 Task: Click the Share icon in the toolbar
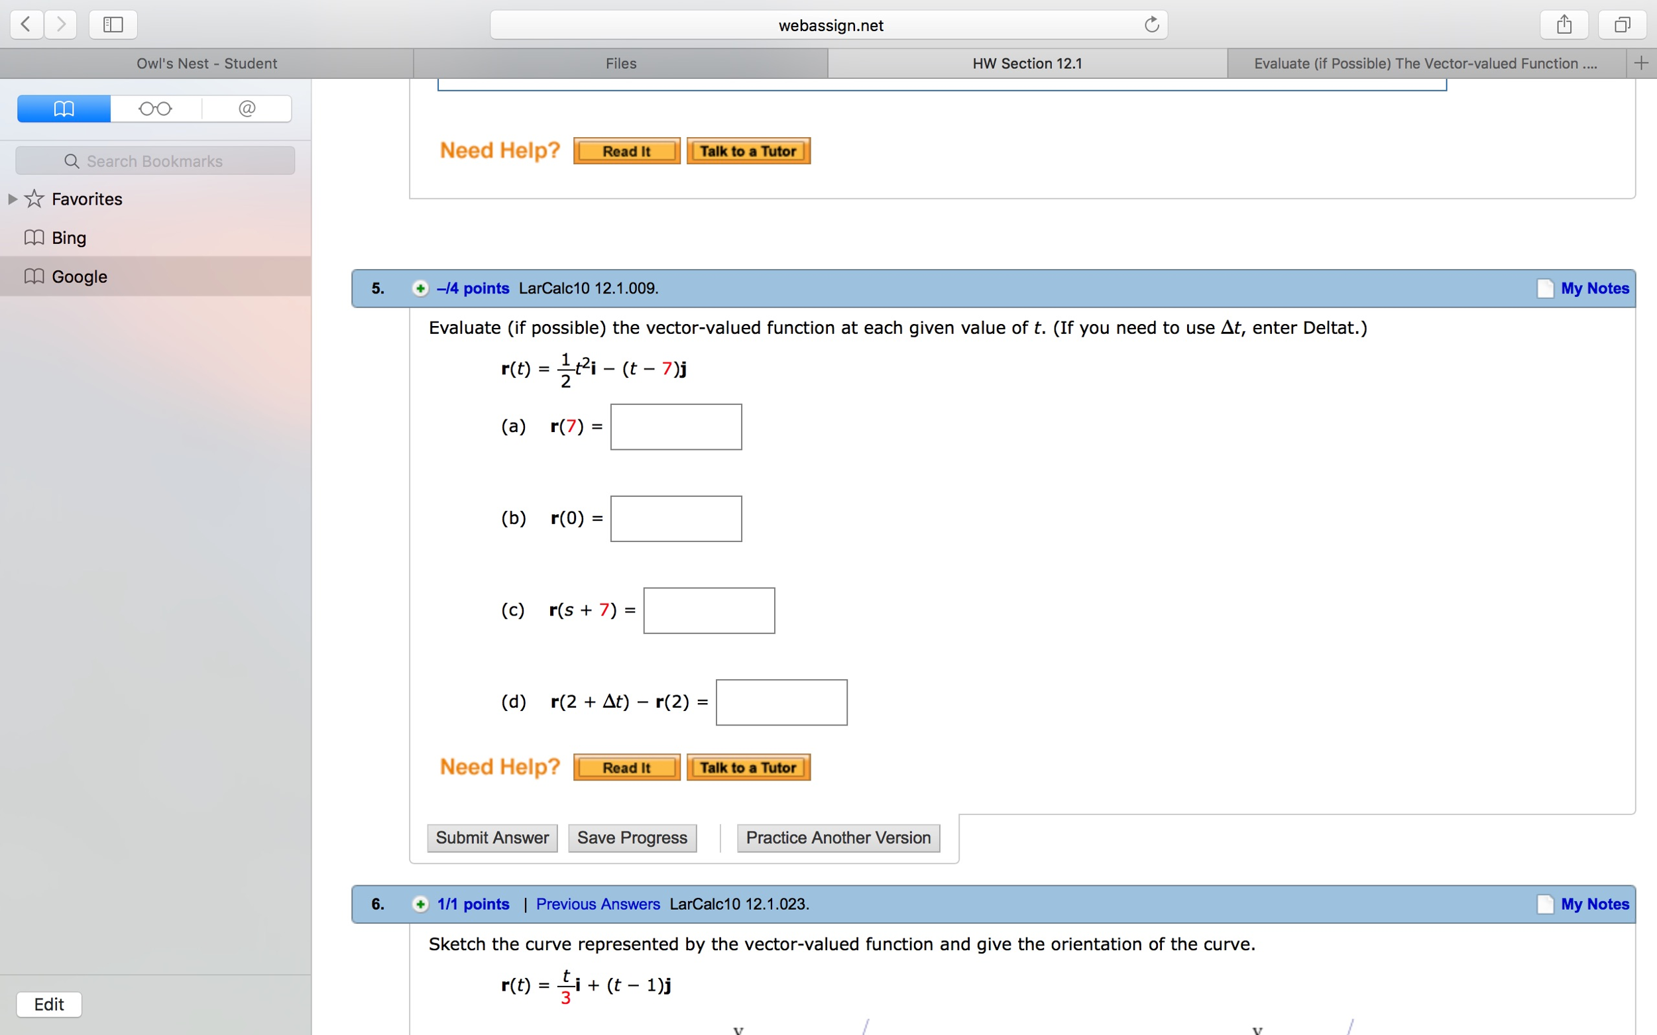[x=1564, y=25]
